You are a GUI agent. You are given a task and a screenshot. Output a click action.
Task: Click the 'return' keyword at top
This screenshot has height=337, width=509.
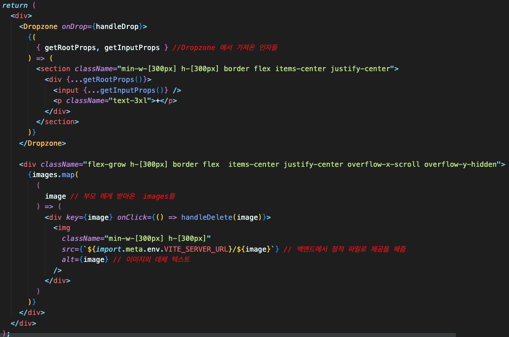[15, 5]
